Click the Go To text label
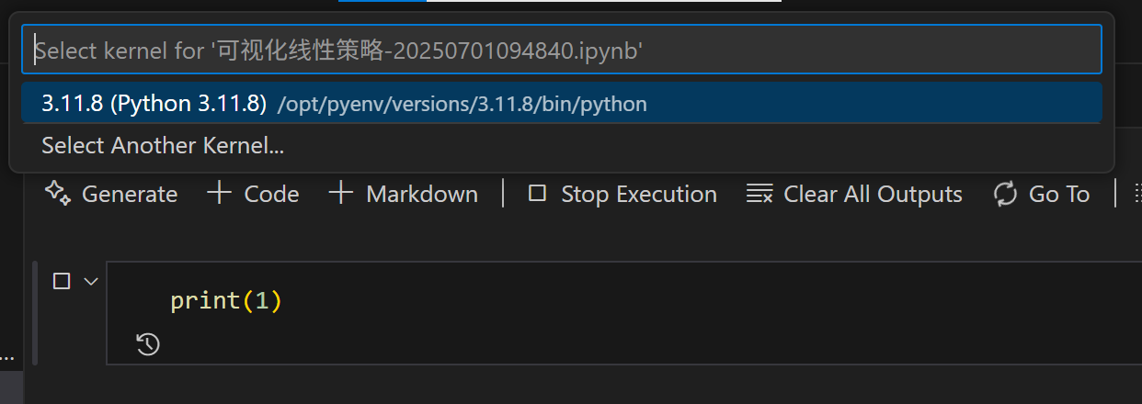 pyautogui.click(x=1059, y=194)
